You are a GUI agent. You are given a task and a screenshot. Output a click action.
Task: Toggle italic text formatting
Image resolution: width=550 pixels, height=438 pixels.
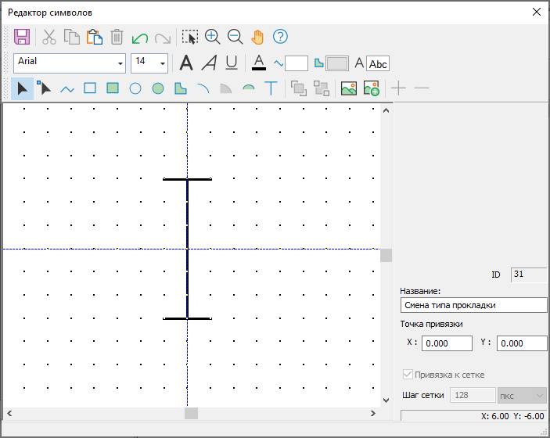pos(209,63)
